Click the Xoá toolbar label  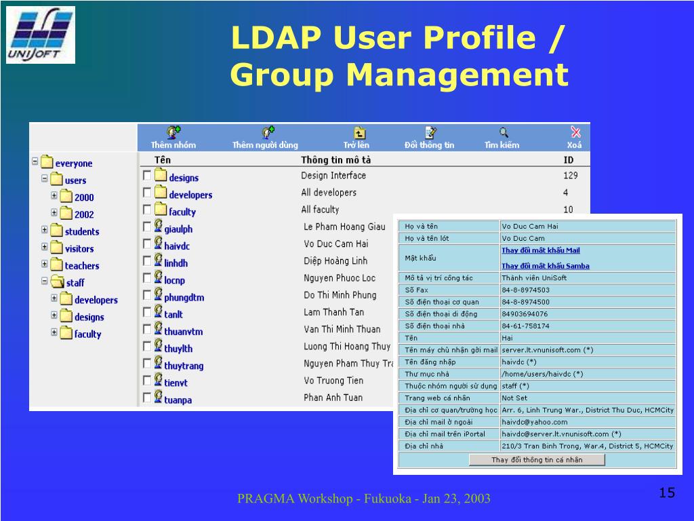coord(575,145)
